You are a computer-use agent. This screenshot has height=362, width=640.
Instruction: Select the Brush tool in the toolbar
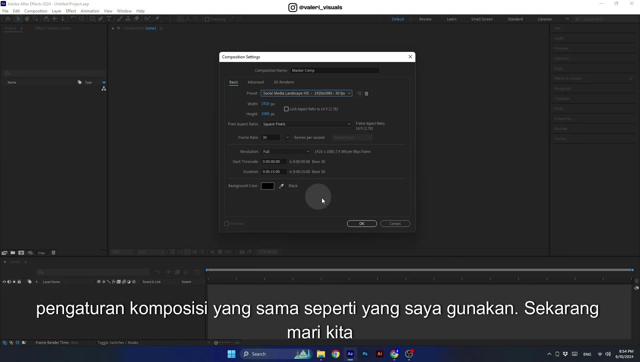pos(119,19)
